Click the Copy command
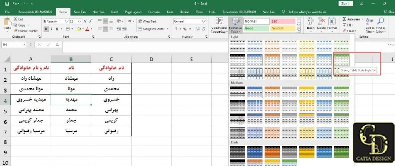This screenshot has width=395, height=166. [x=20, y=25]
